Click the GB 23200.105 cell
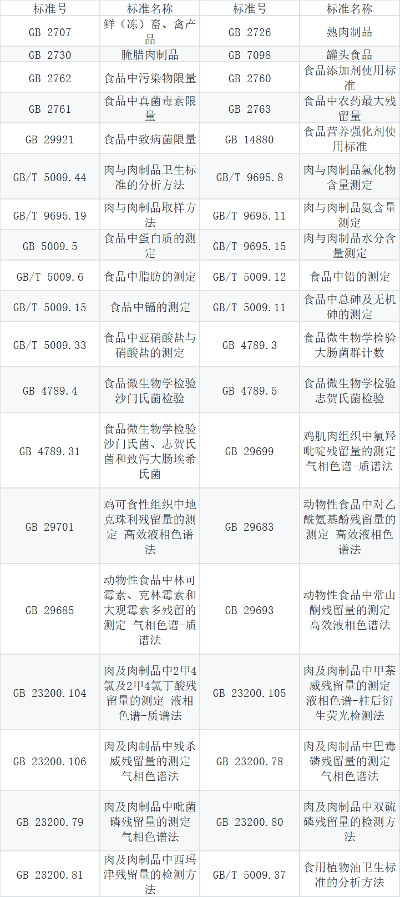400x897 pixels. click(x=250, y=693)
